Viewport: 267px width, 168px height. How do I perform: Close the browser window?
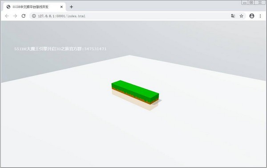tap(260, 2)
